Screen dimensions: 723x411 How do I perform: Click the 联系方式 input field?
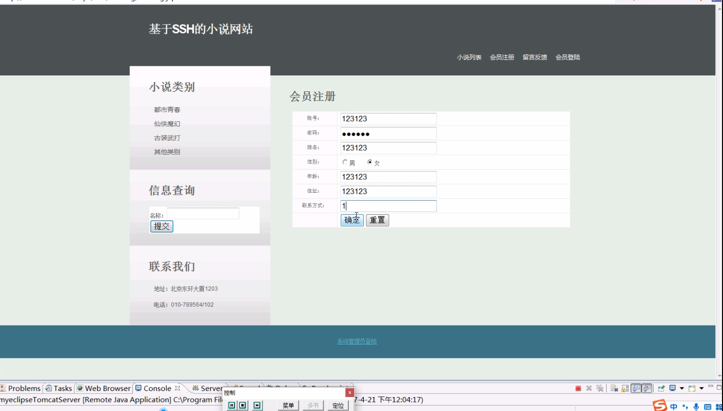click(x=388, y=206)
